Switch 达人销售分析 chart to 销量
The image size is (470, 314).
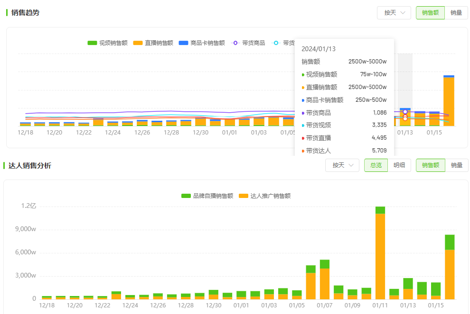tap(456, 165)
